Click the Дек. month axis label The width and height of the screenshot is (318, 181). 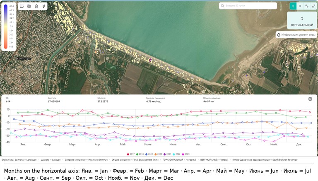[x=299, y=145]
